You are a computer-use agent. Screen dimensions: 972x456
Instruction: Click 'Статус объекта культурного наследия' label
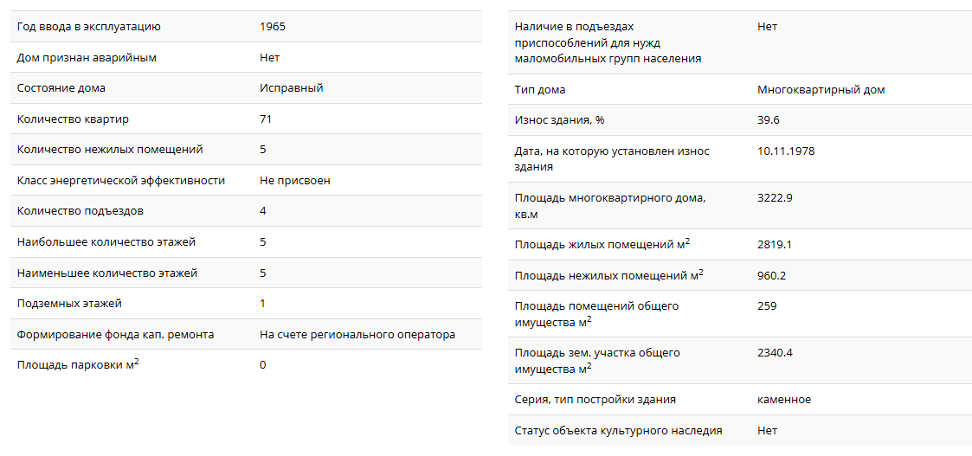[x=618, y=431]
